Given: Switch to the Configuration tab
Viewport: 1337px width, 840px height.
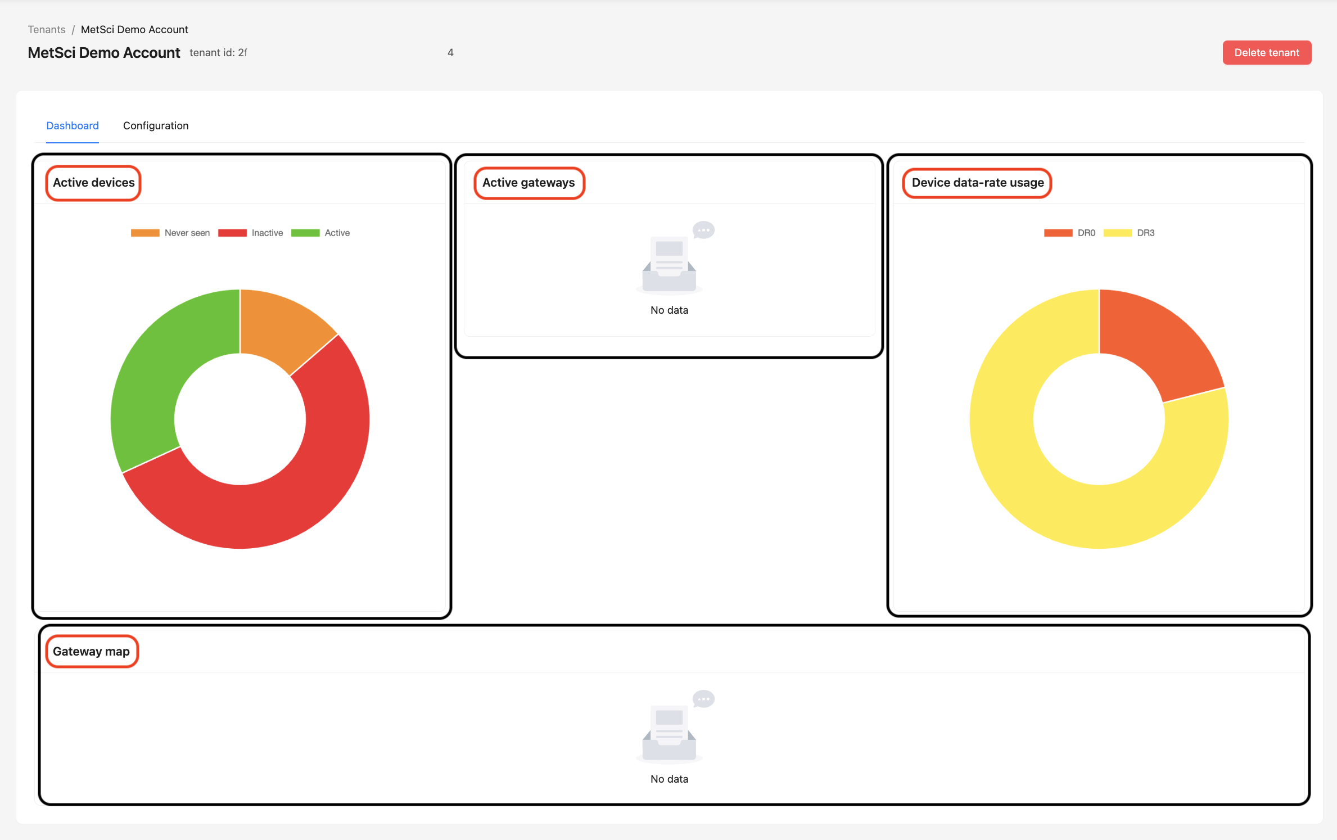Looking at the screenshot, I should pyautogui.click(x=156, y=125).
